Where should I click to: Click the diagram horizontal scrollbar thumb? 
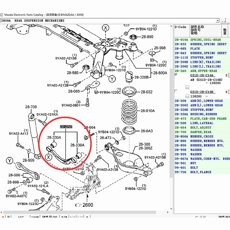[x=79, y=212]
